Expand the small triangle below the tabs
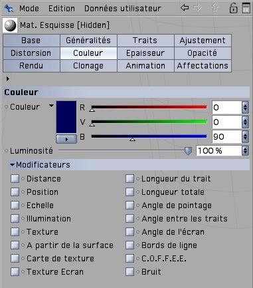 click(x=8, y=78)
